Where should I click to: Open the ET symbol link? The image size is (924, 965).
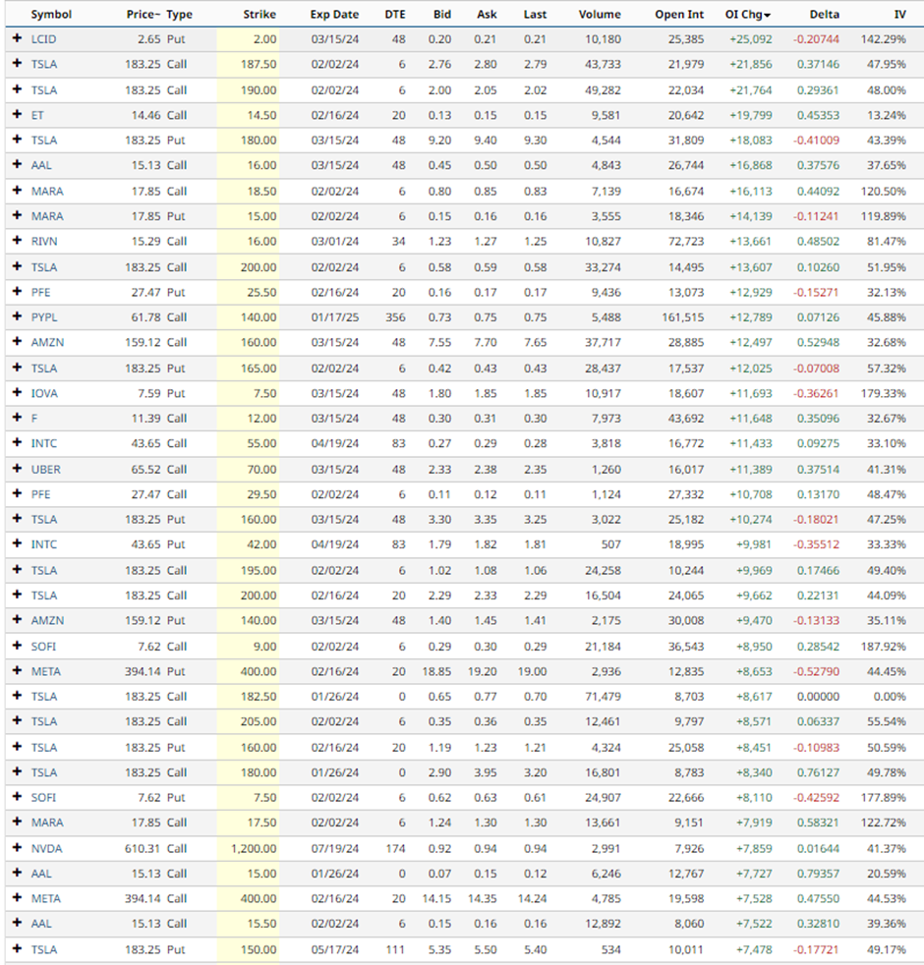point(37,115)
